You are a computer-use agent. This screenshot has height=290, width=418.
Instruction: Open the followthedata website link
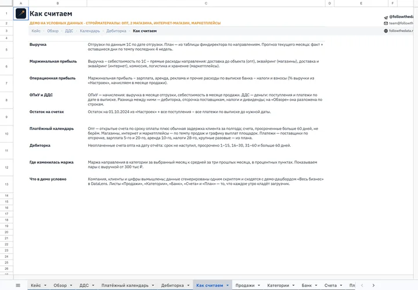coord(401,31)
